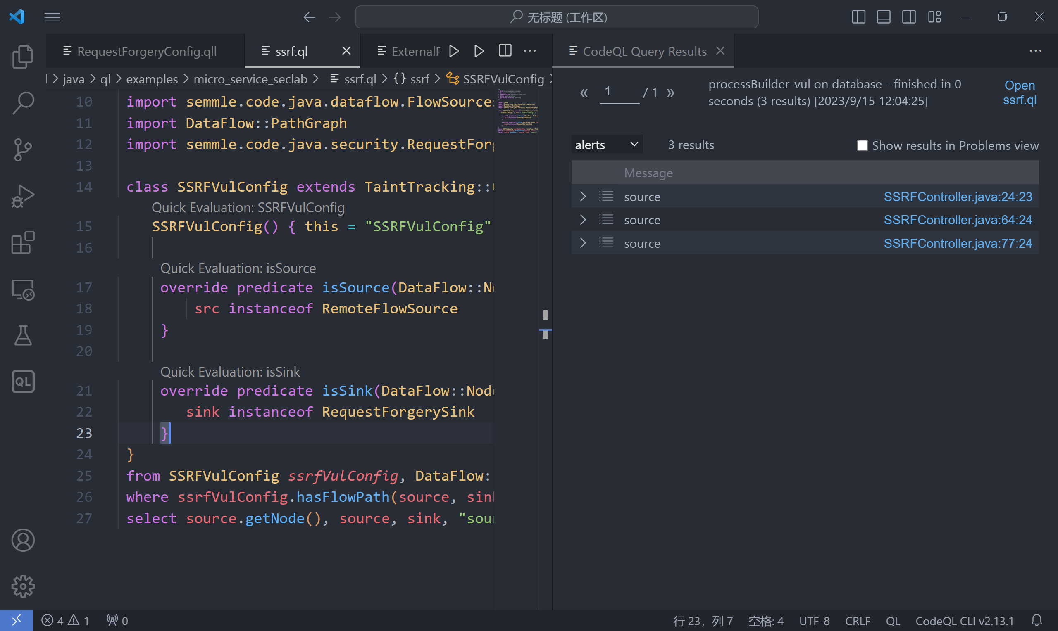
Task: Open editor more actions ellipsis
Action: [530, 51]
